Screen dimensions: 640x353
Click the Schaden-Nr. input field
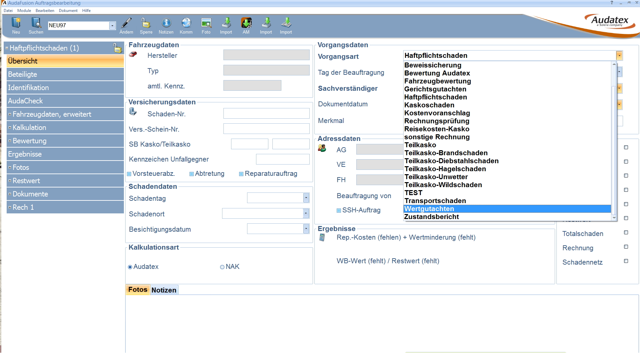266,113
